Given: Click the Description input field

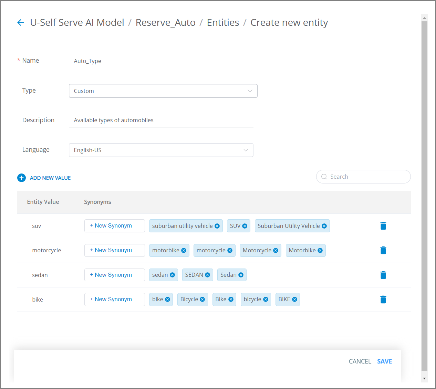Looking at the screenshot, I should (161, 120).
